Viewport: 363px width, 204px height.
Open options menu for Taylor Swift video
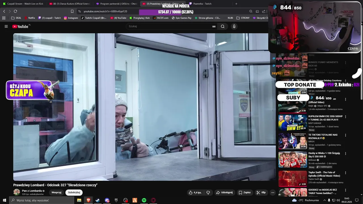pos(345,173)
